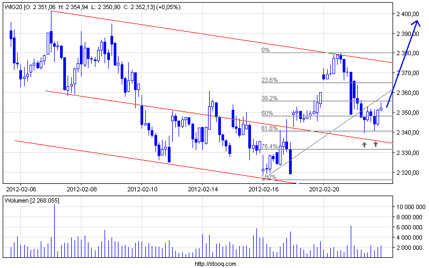
Task: Click the 2 350,00 price axis label
Action: point(408,113)
